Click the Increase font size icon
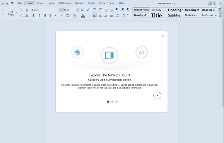Screen dimensions: 224x143 pyautogui.click(x=82, y=10)
